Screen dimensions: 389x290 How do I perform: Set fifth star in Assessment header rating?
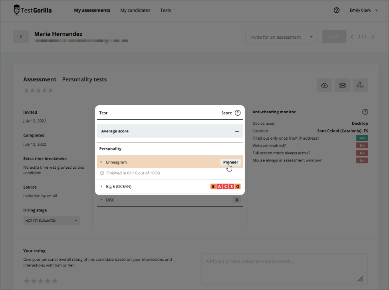click(x=51, y=90)
